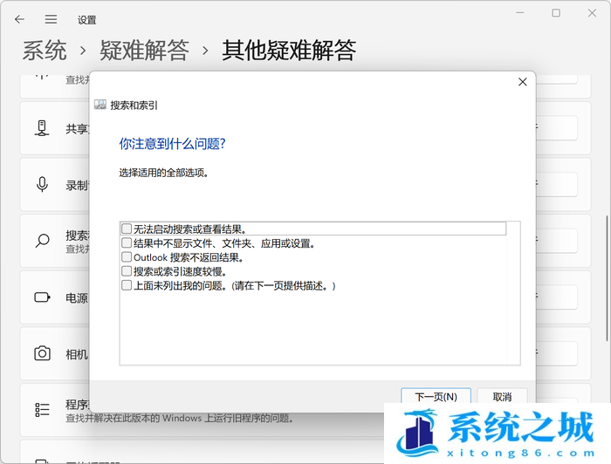Tick 结果中不显示文件、文件夹、应用或设置 checkbox
611x464 pixels.
click(127, 243)
